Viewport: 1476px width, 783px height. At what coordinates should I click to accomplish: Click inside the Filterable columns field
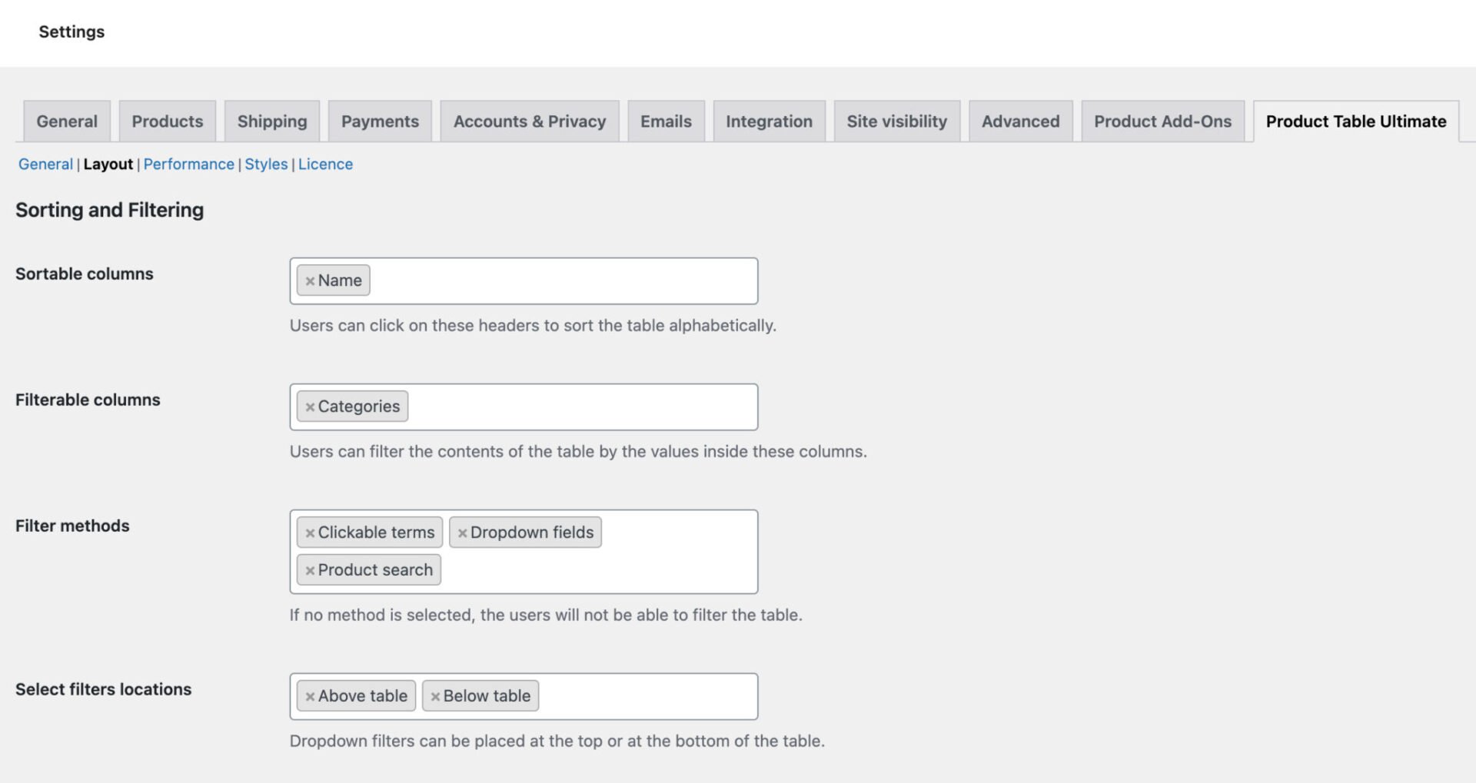(x=524, y=406)
